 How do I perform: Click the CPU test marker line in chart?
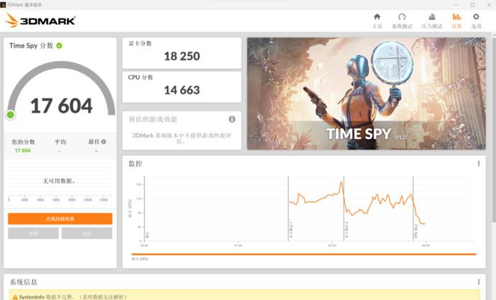(x=413, y=209)
